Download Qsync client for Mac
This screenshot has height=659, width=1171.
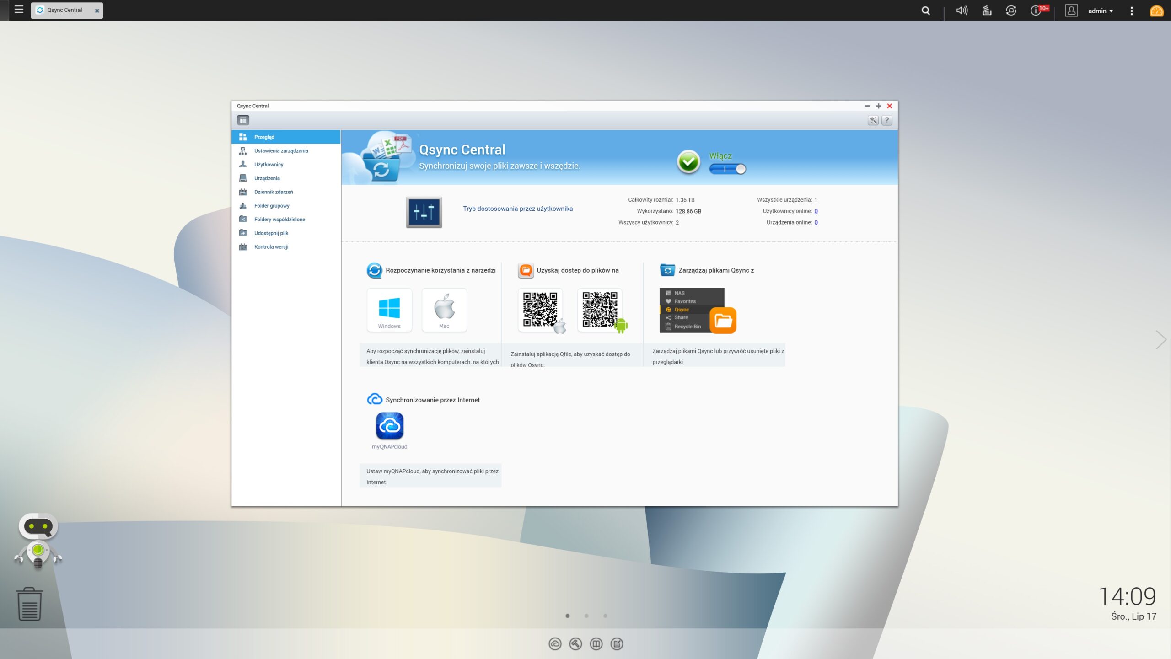(x=444, y=310)
